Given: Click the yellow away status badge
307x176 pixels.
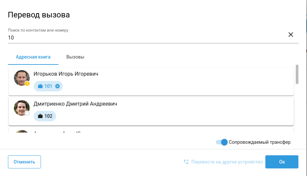Looking at the screenshot, I should (27, 84).
